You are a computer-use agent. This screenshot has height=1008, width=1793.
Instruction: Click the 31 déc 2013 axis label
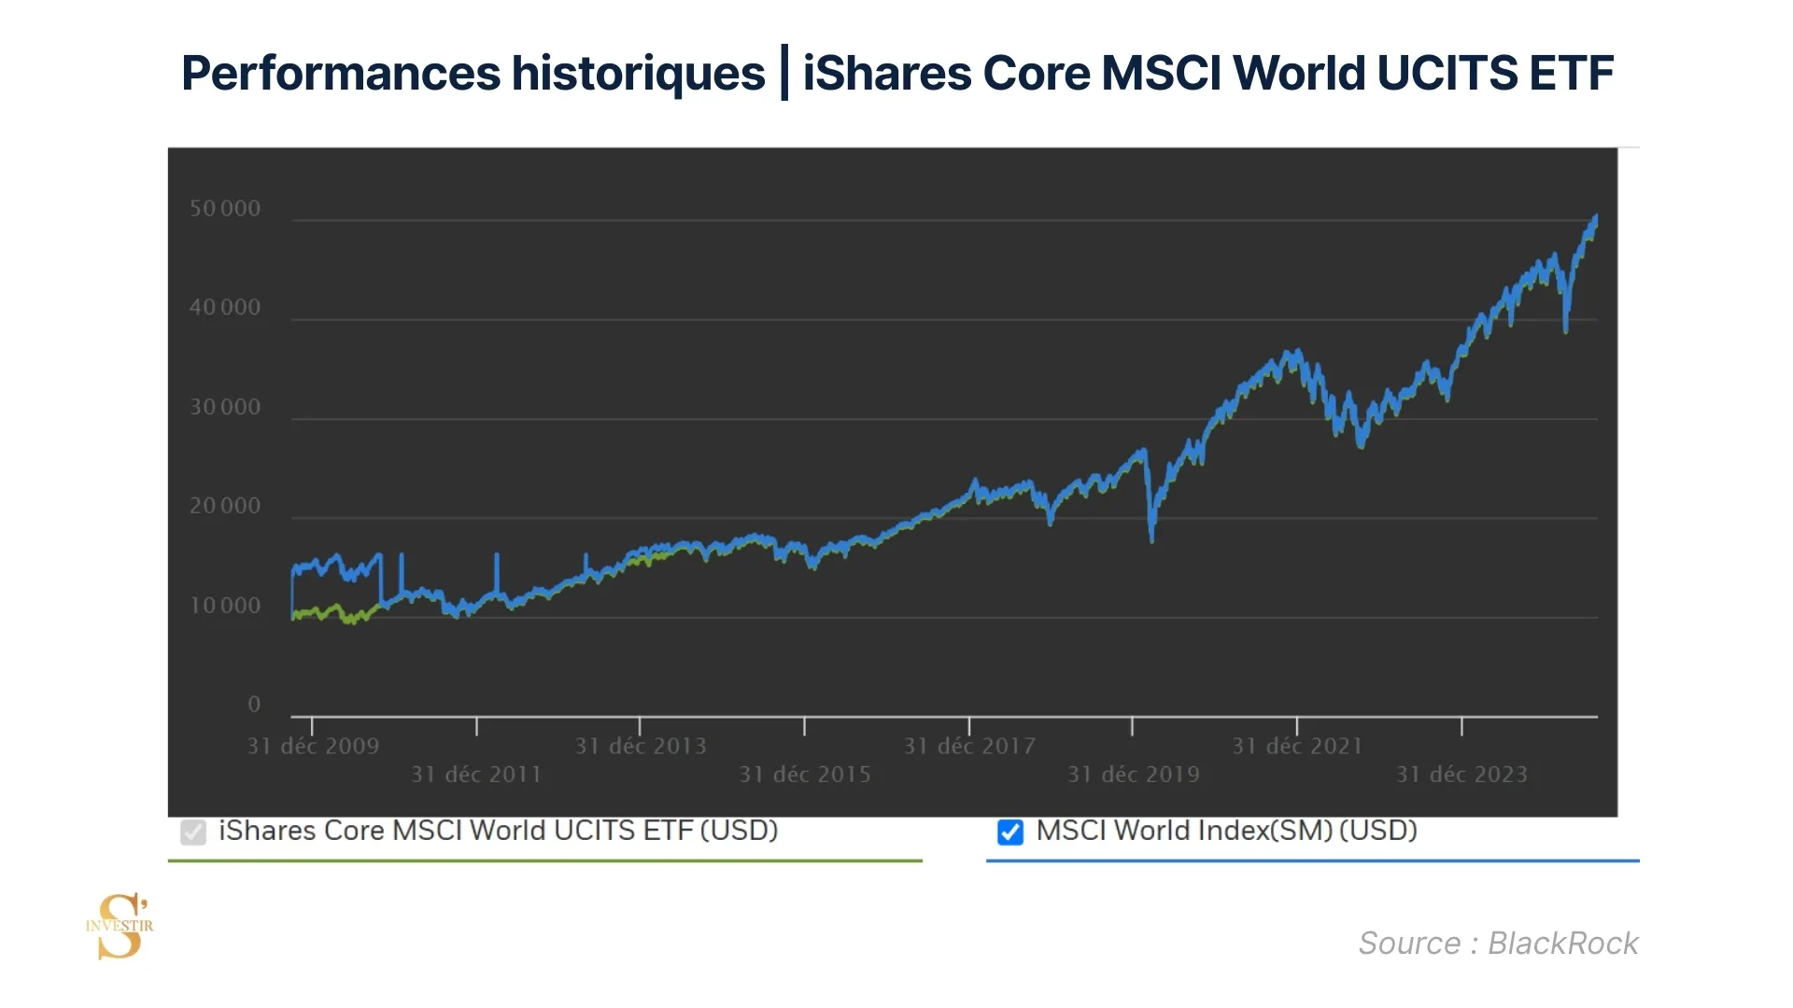pos(641,747)
